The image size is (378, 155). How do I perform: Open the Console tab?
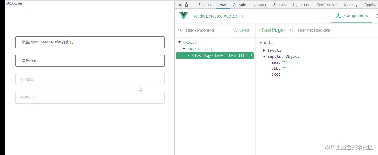pos(239,5)
